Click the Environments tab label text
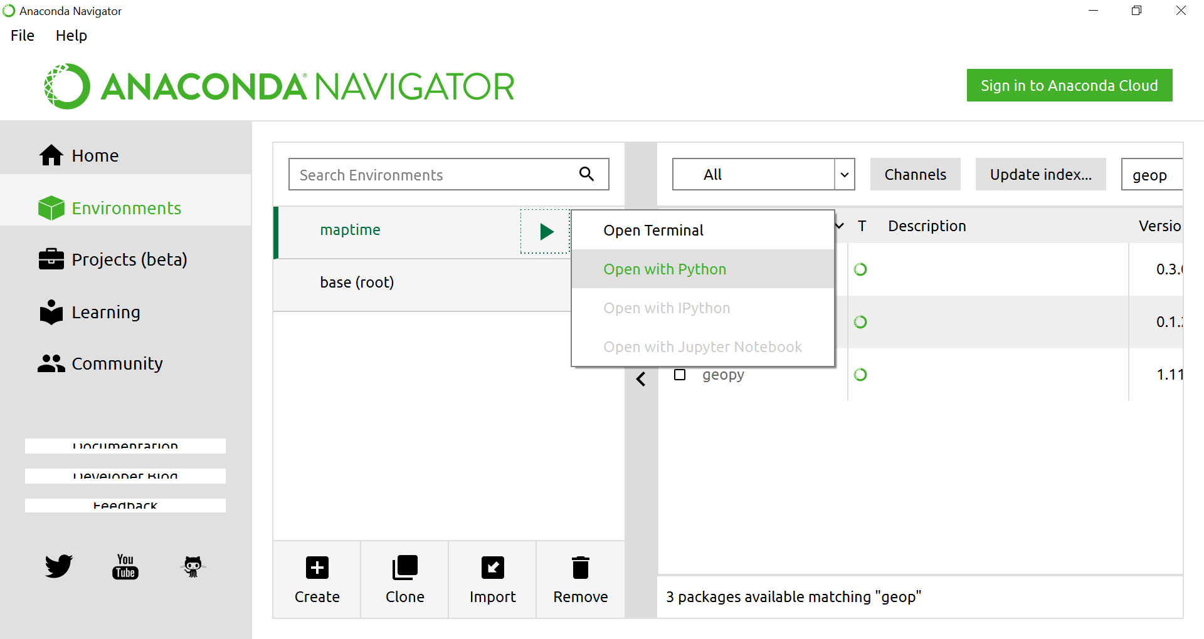Image resolution: width=1204 pixels, height=639 pixels. tap(127, 208)
